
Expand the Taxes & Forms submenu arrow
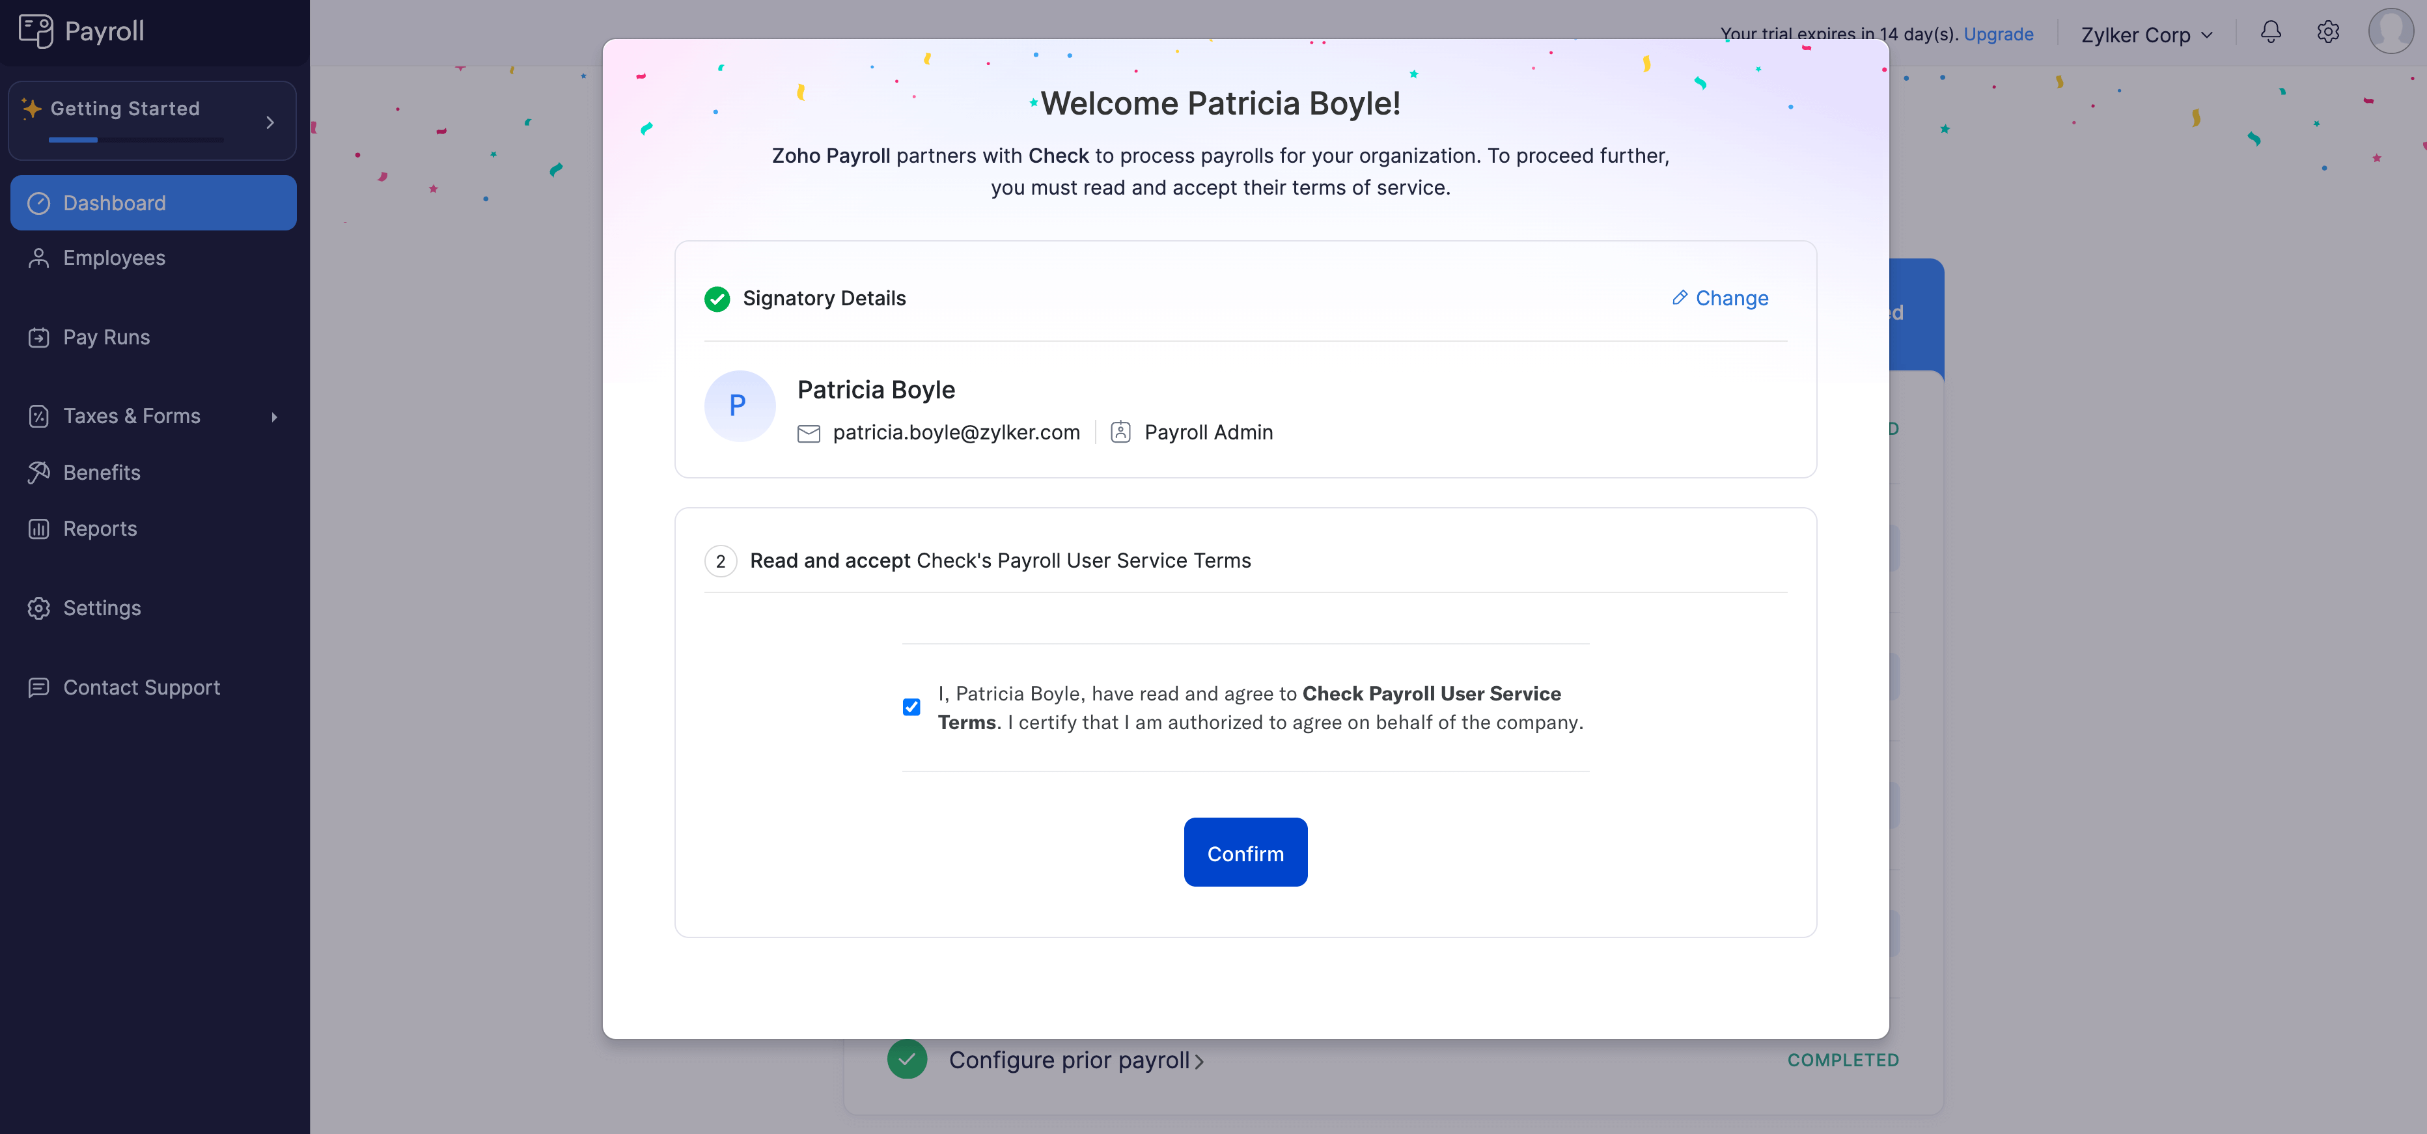(x=274, y=417)
